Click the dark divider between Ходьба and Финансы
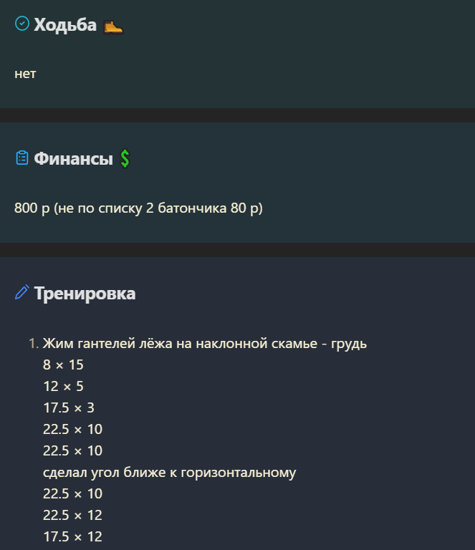Screen dimensions: 475x550 tap(238, 115)
